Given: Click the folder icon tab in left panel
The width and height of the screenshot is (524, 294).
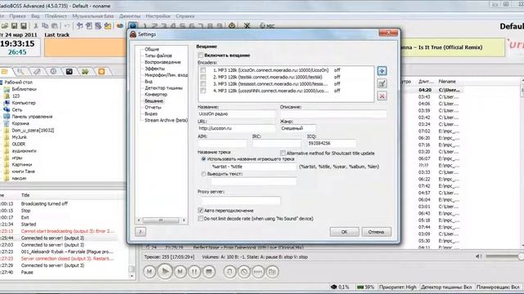Looking at the screenshot, I should [5, 71].
